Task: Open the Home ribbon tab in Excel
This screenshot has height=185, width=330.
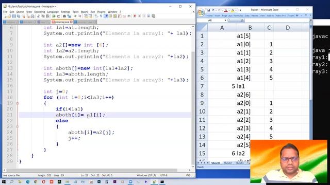Action: pyautogui.click(x=209, y=16)
